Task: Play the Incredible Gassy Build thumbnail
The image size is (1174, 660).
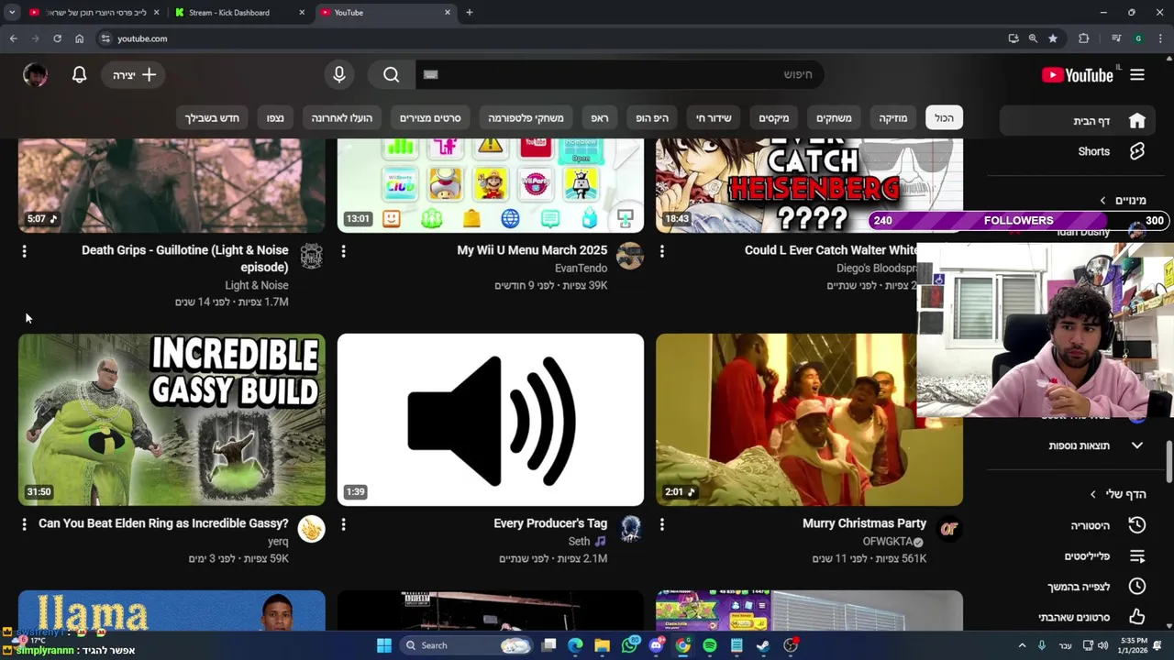Action: click(x=172, y=420)
